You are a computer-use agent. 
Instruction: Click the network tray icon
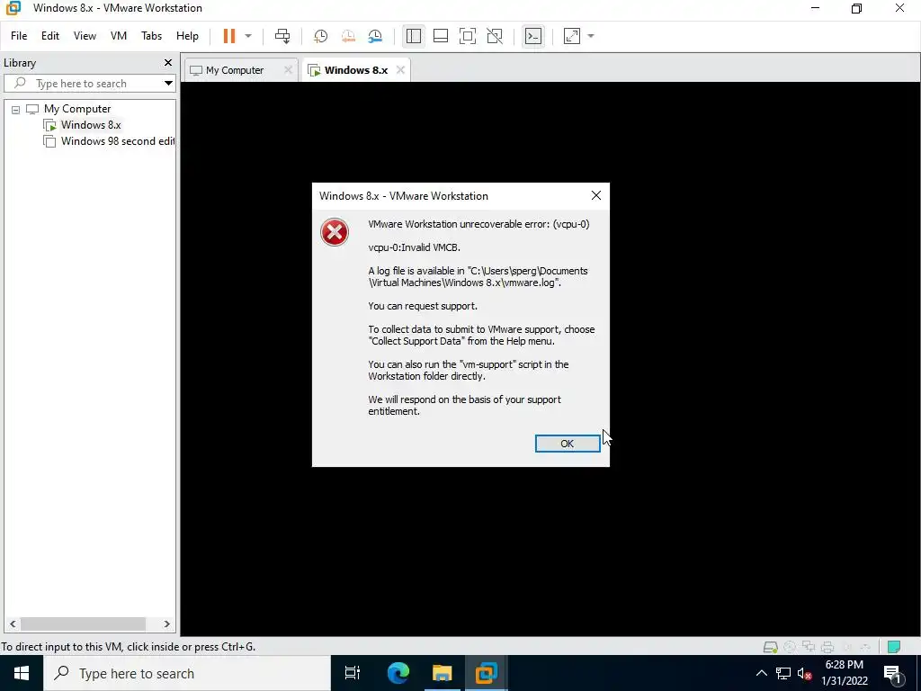pyautogui.click(x=783, y=673)
